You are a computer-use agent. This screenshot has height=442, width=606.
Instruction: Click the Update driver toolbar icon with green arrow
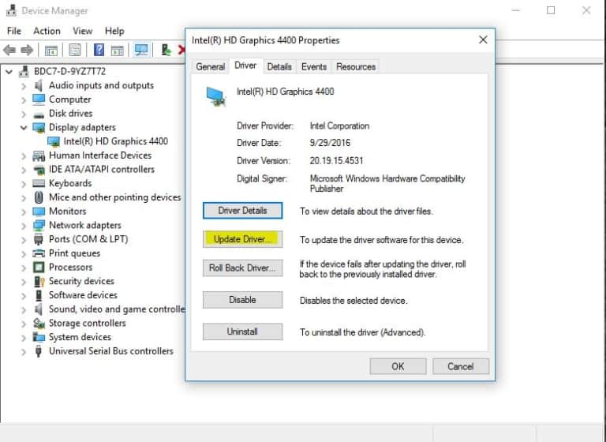(166, 50)
